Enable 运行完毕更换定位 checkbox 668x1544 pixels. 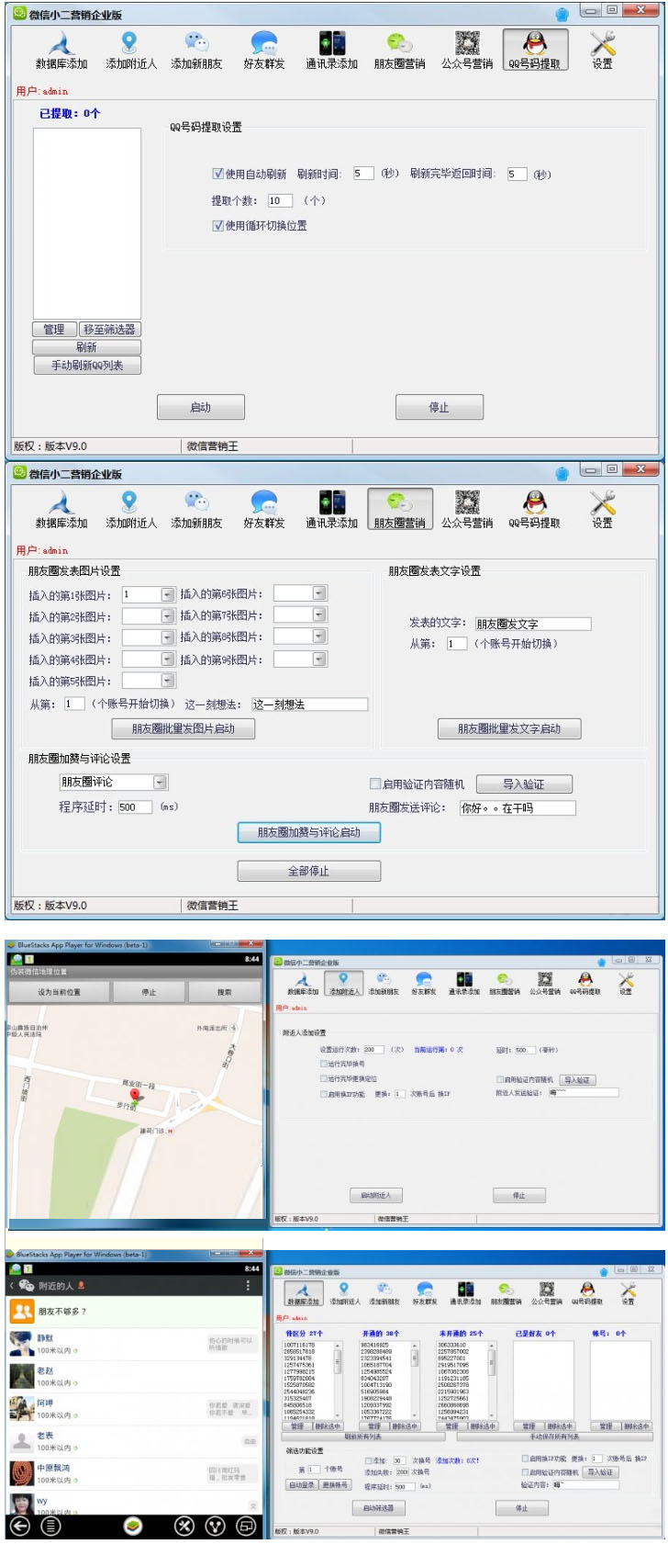coord(323,1078)
